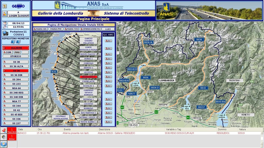Open SAN MARTINO 1 tunnel page
The height and width of the screenshot is (148, 264).
[88, 113]
